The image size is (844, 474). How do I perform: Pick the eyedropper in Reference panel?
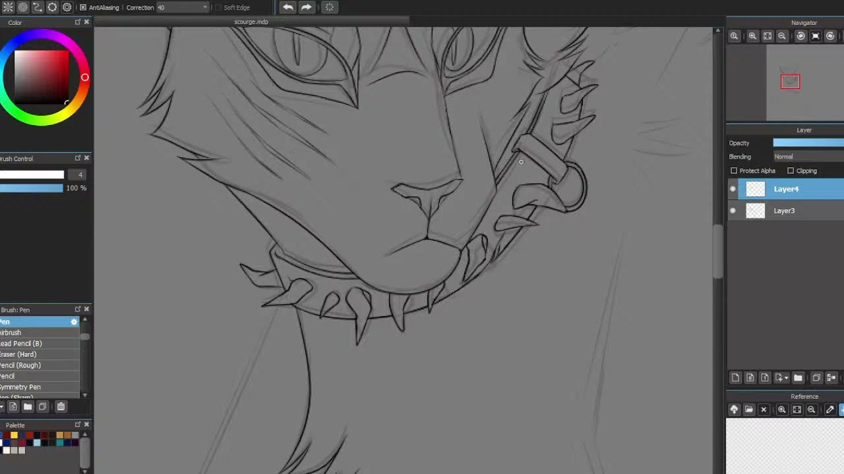tap(830, 409)
